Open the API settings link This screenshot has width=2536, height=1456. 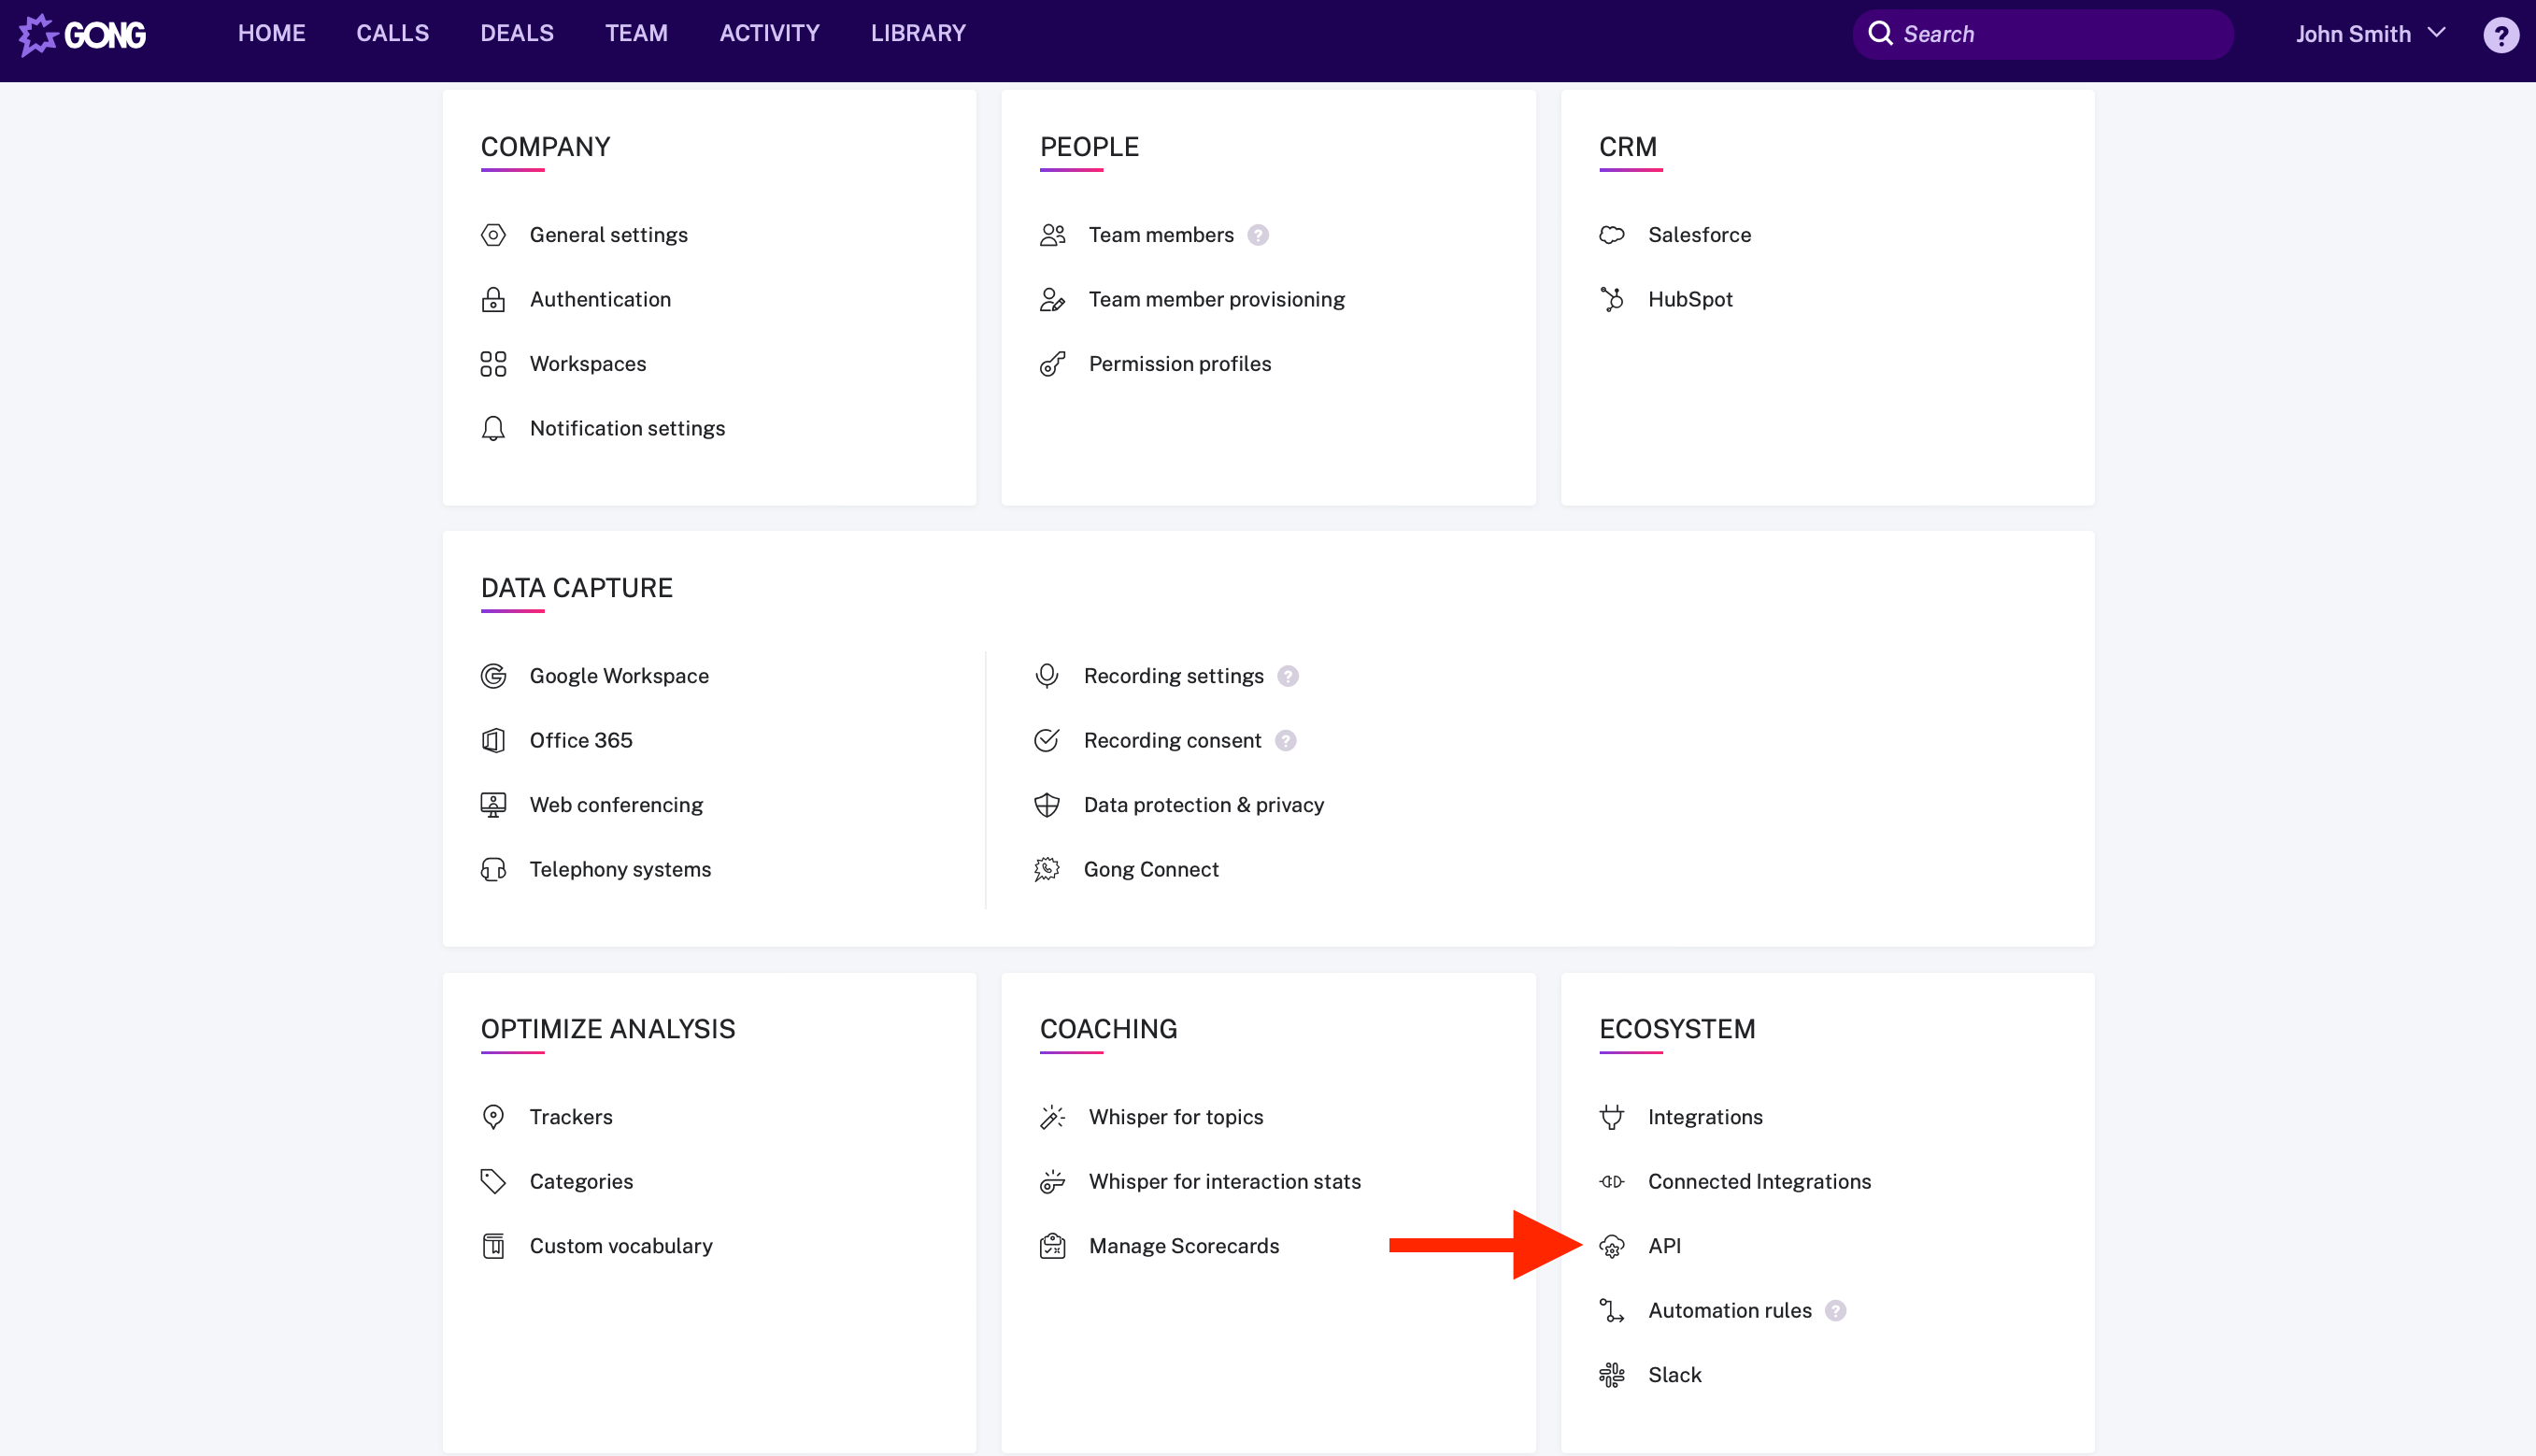point(1664,1246)
